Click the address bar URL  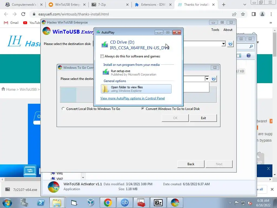pos(74,14)
